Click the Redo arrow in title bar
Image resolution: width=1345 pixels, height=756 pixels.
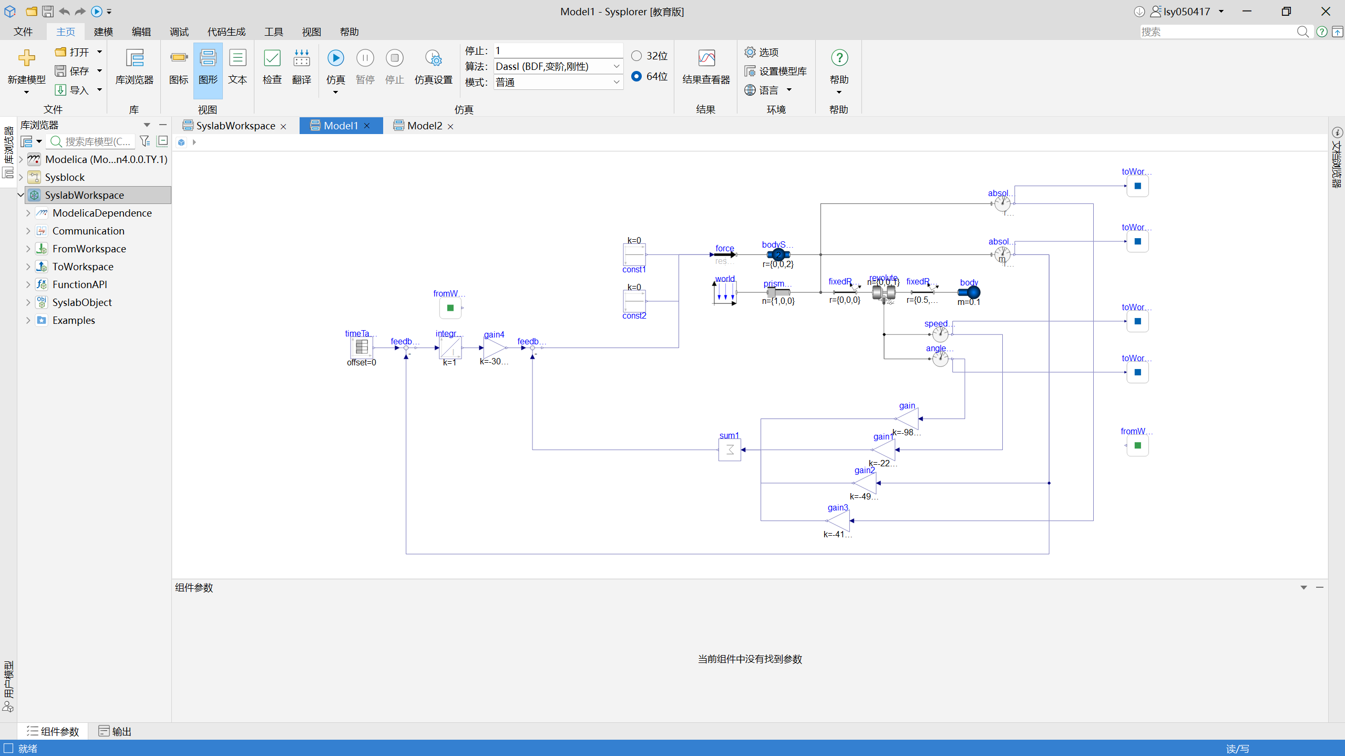coord(80,11)
